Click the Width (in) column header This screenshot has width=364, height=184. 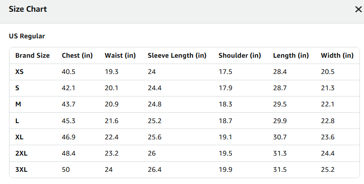[337, 55]
